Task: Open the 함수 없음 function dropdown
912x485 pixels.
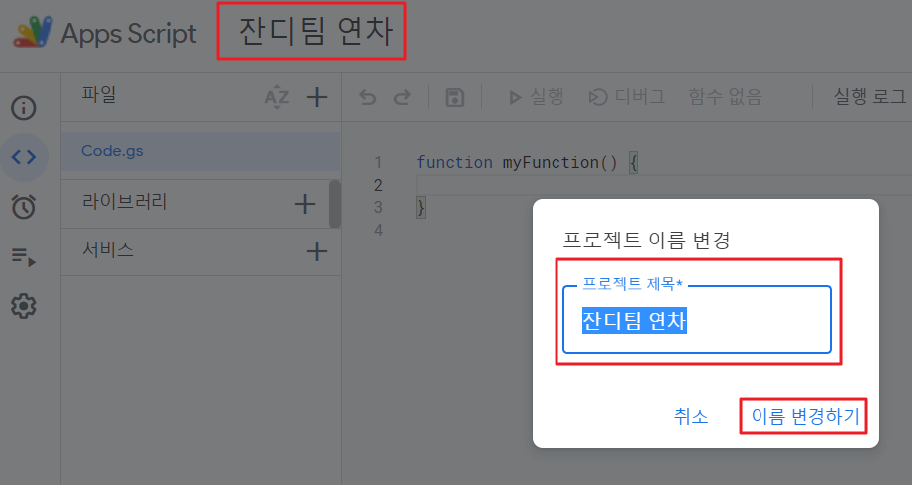Action: click(726, 97)
